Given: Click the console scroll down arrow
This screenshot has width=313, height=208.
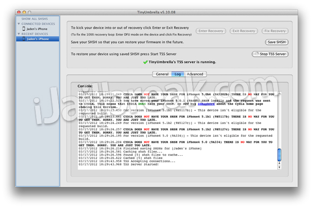Looking at the screenshot, I should (279, 167).
